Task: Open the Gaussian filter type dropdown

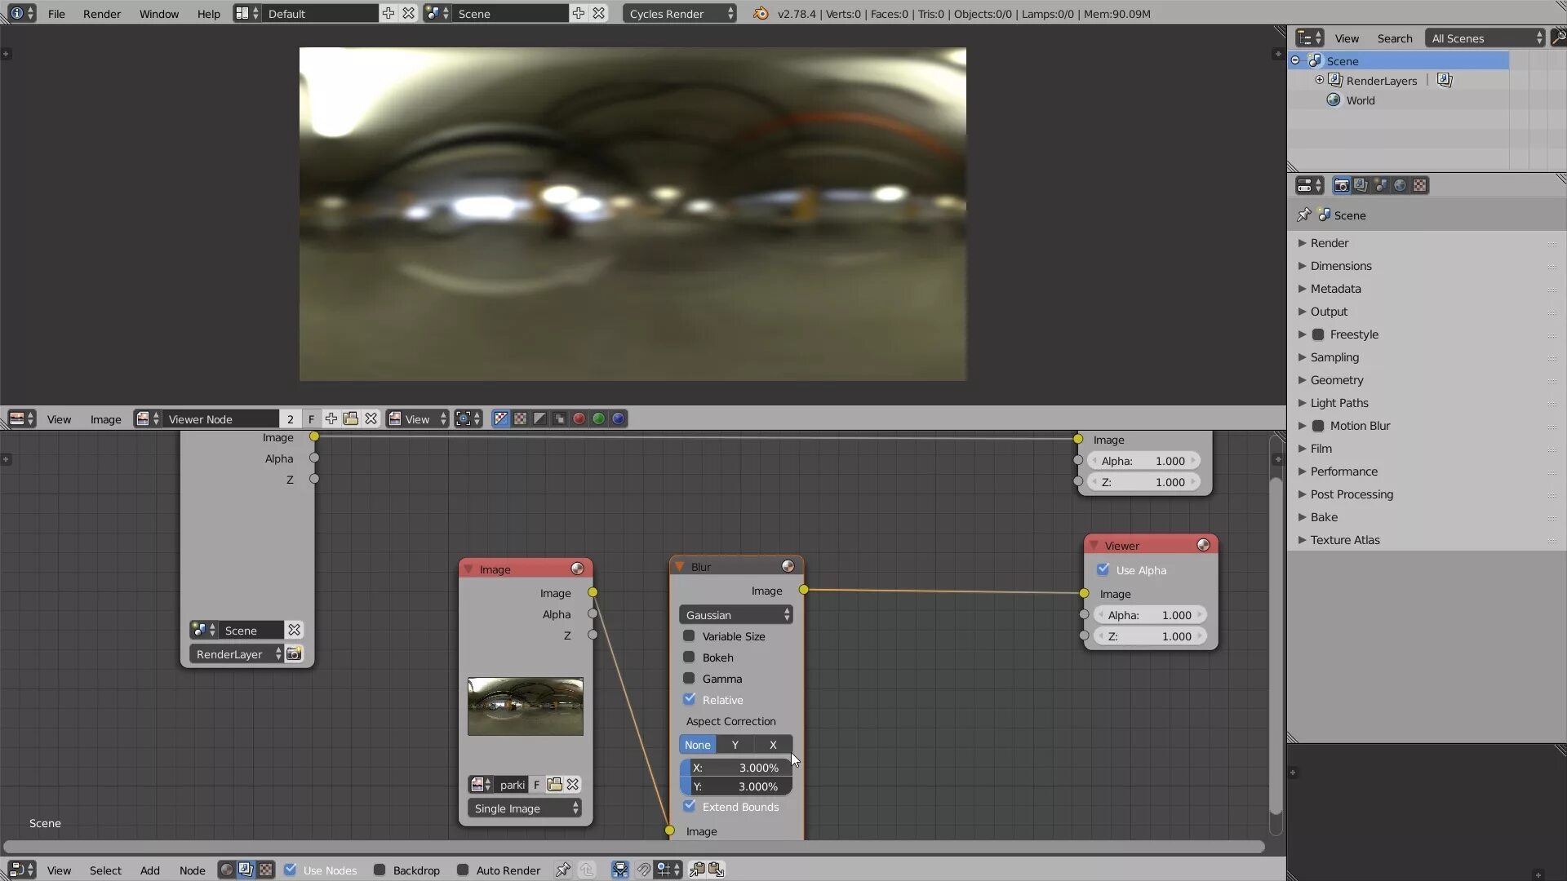Action: (735, 615)
